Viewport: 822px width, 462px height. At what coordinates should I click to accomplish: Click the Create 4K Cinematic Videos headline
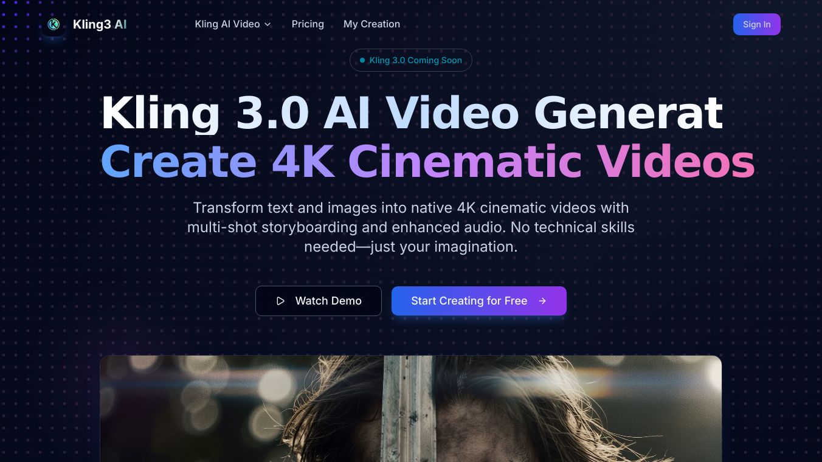point(428,162)
